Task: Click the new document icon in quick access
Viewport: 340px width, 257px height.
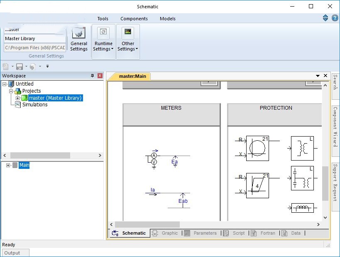Action: 6,66
